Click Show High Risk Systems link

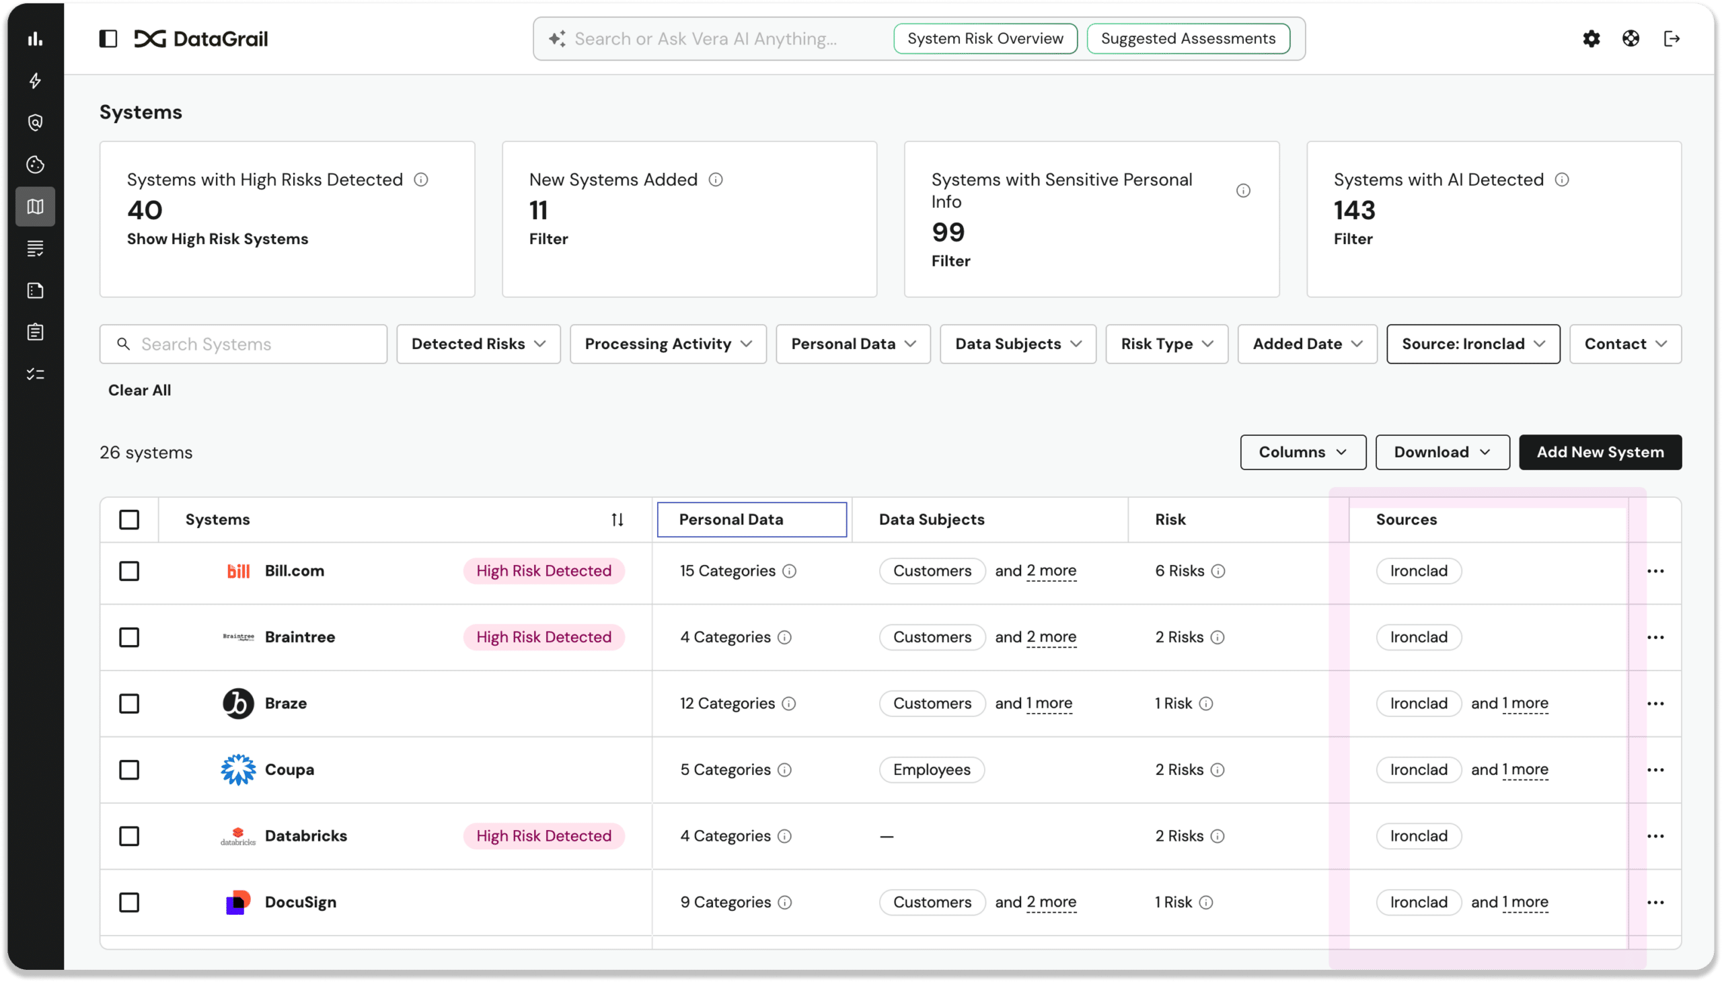[x=217, y=239]
